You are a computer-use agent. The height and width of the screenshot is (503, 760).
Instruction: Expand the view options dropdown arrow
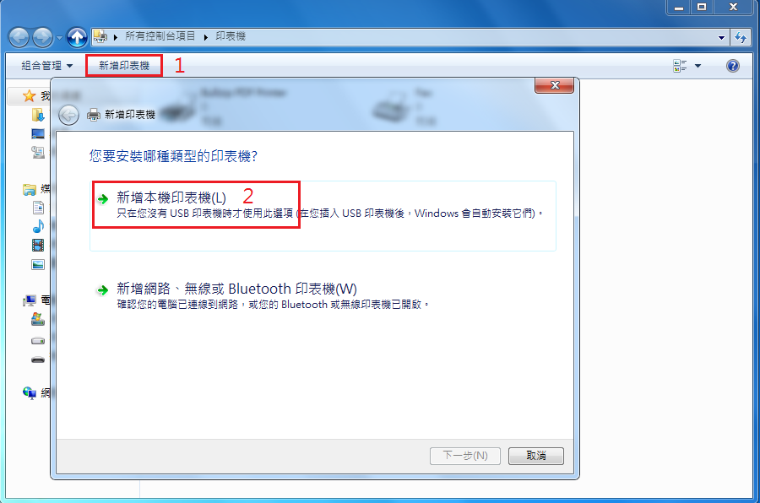(698, 66)
